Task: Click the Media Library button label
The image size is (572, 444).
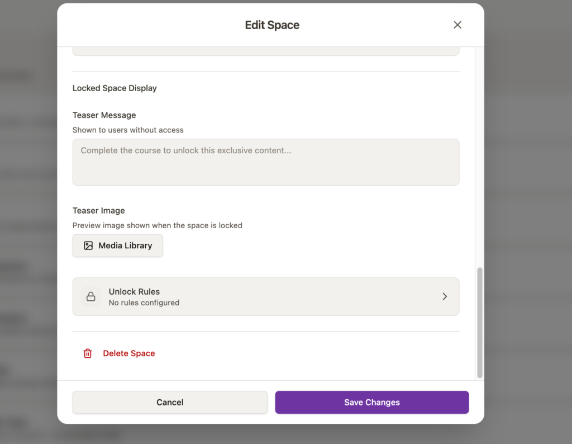Action: point(125,245)
